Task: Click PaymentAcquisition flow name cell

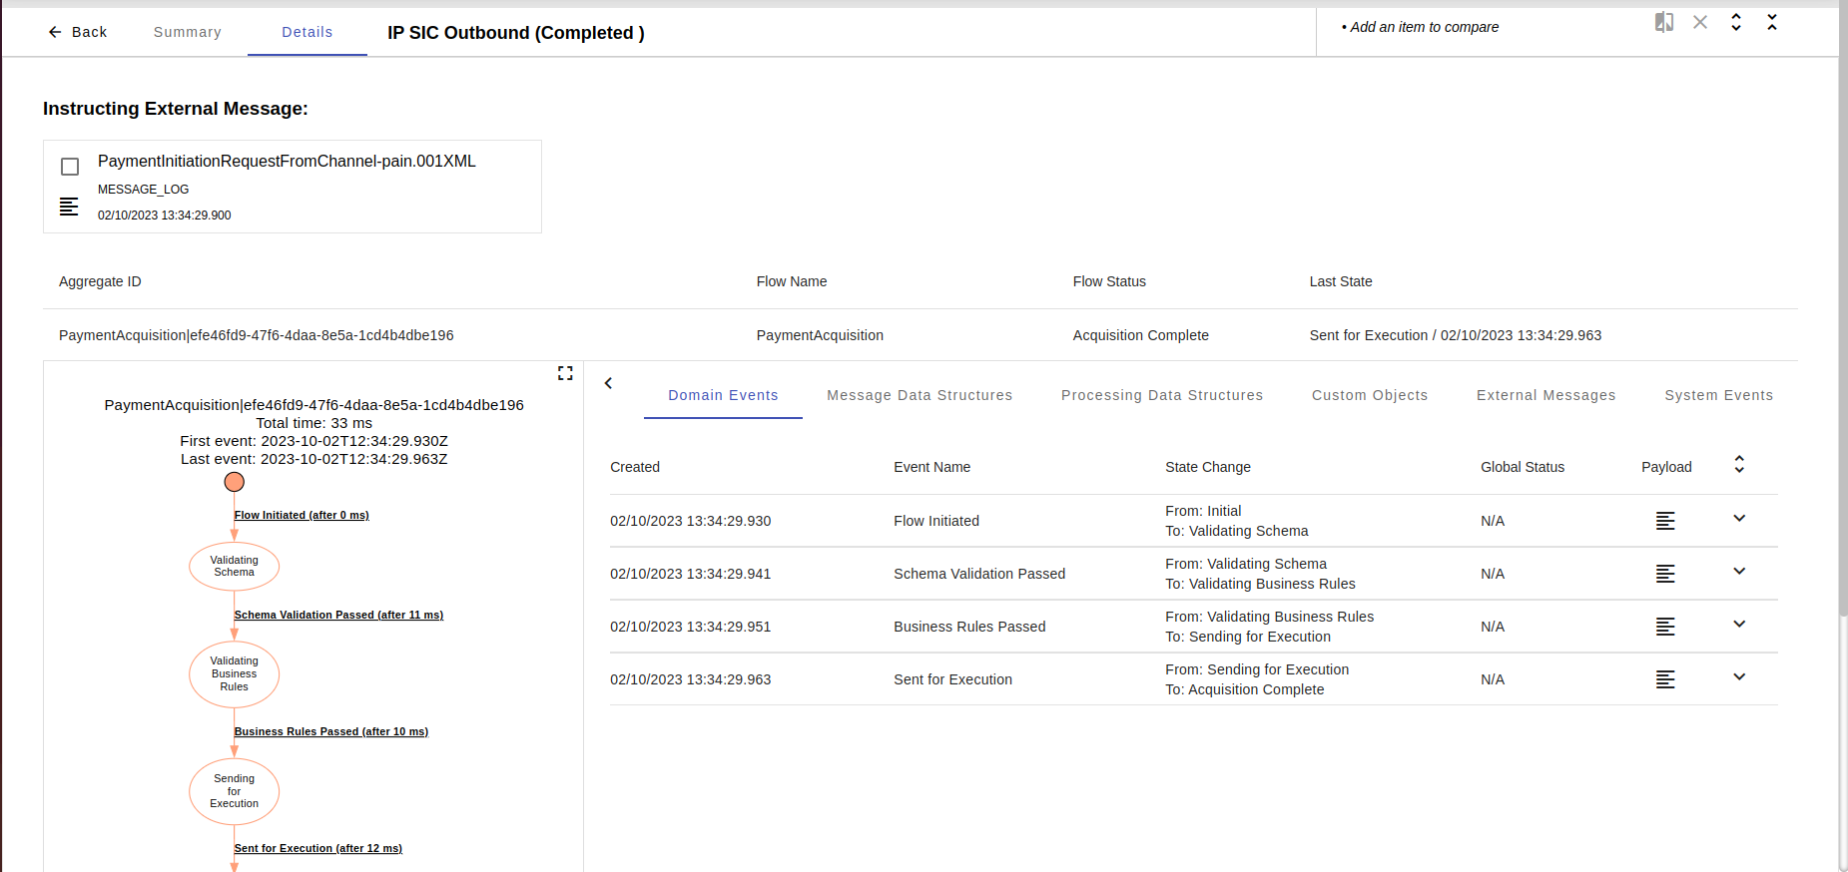Action: coord(820,335)
